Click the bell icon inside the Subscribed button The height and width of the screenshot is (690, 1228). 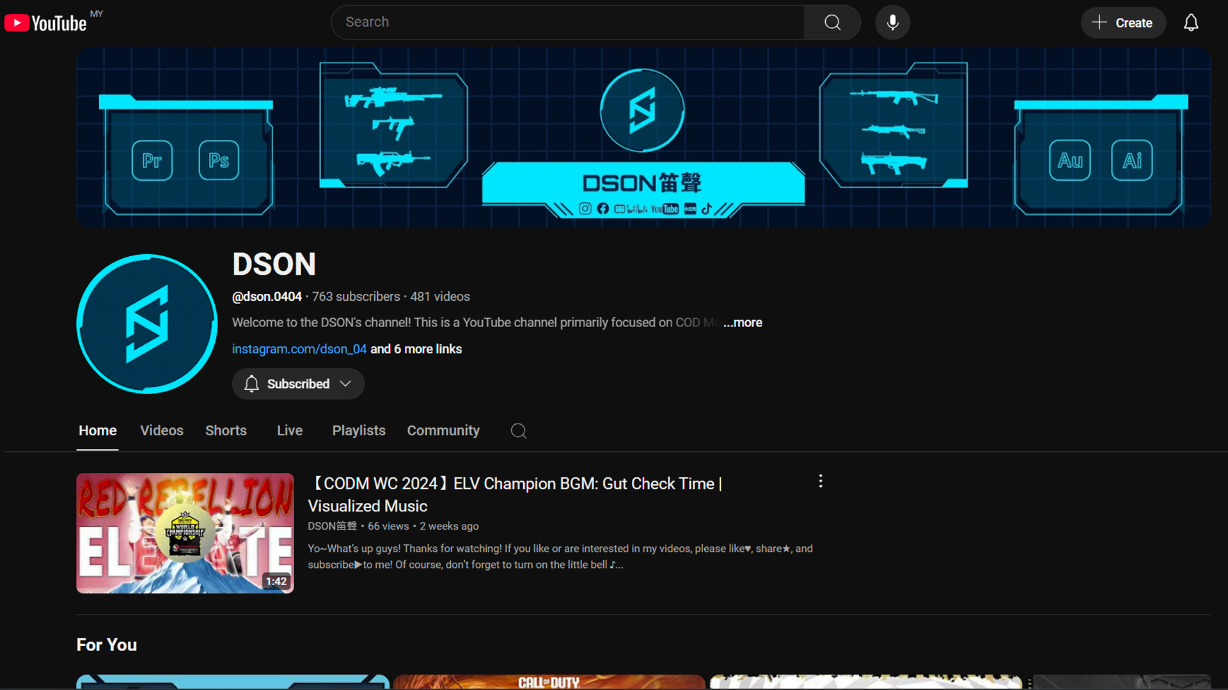[x=251, y=383]
